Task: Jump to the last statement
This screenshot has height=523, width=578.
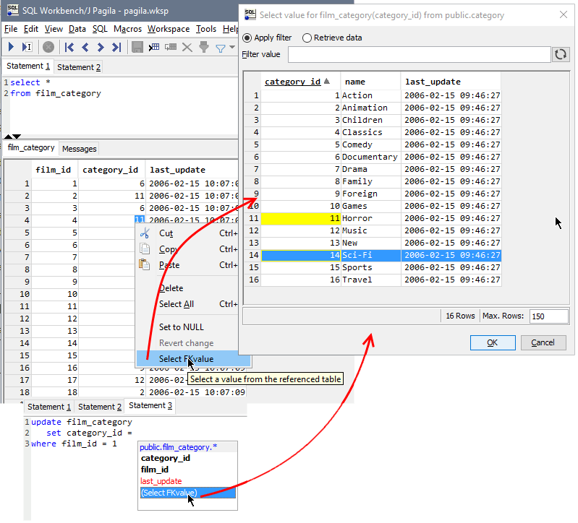Action: point(116,47)
